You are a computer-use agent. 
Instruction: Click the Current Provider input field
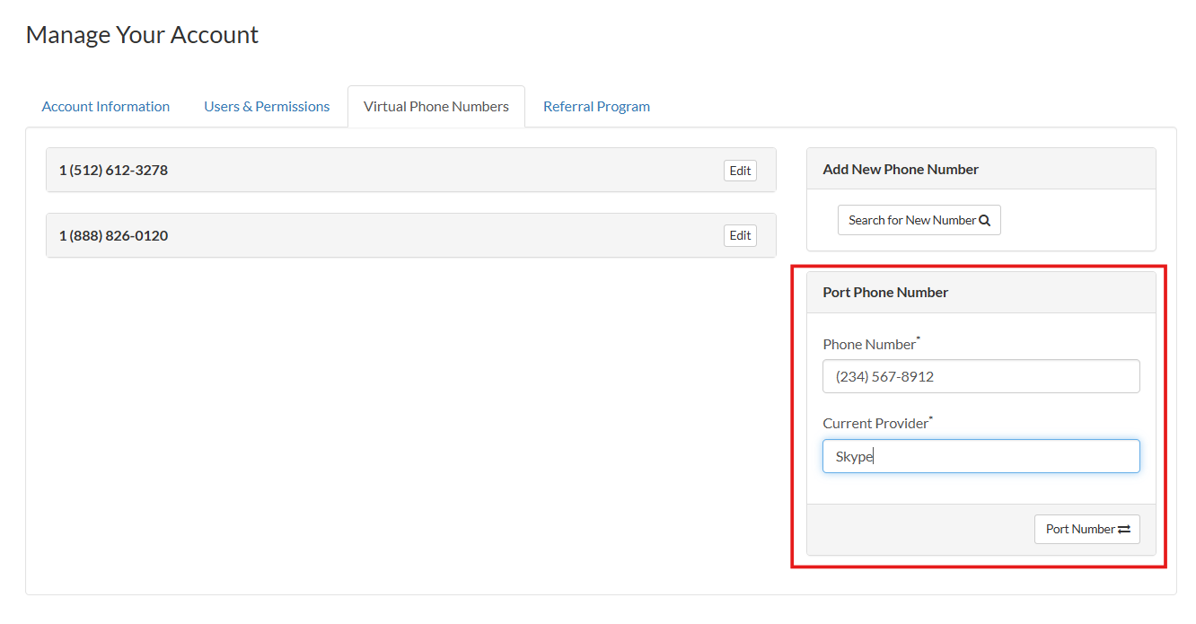tap(981, 456)
